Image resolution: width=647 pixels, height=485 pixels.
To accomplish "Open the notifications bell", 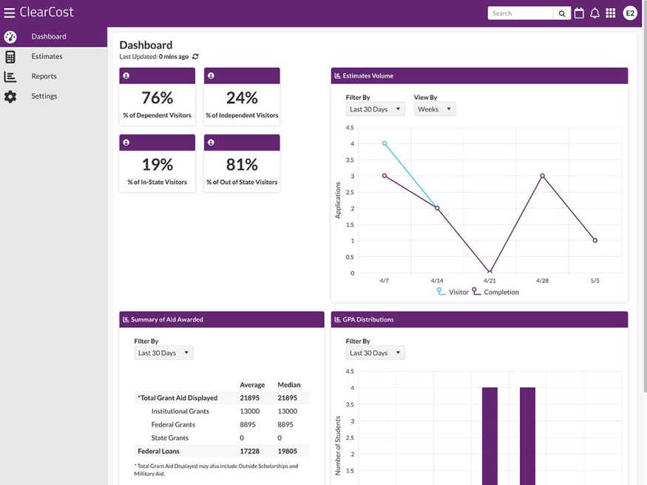I will (595, 13).
